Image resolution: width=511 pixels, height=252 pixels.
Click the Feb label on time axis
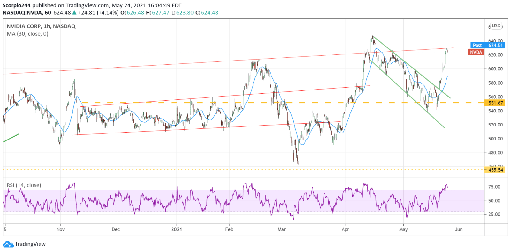[229, 229]
